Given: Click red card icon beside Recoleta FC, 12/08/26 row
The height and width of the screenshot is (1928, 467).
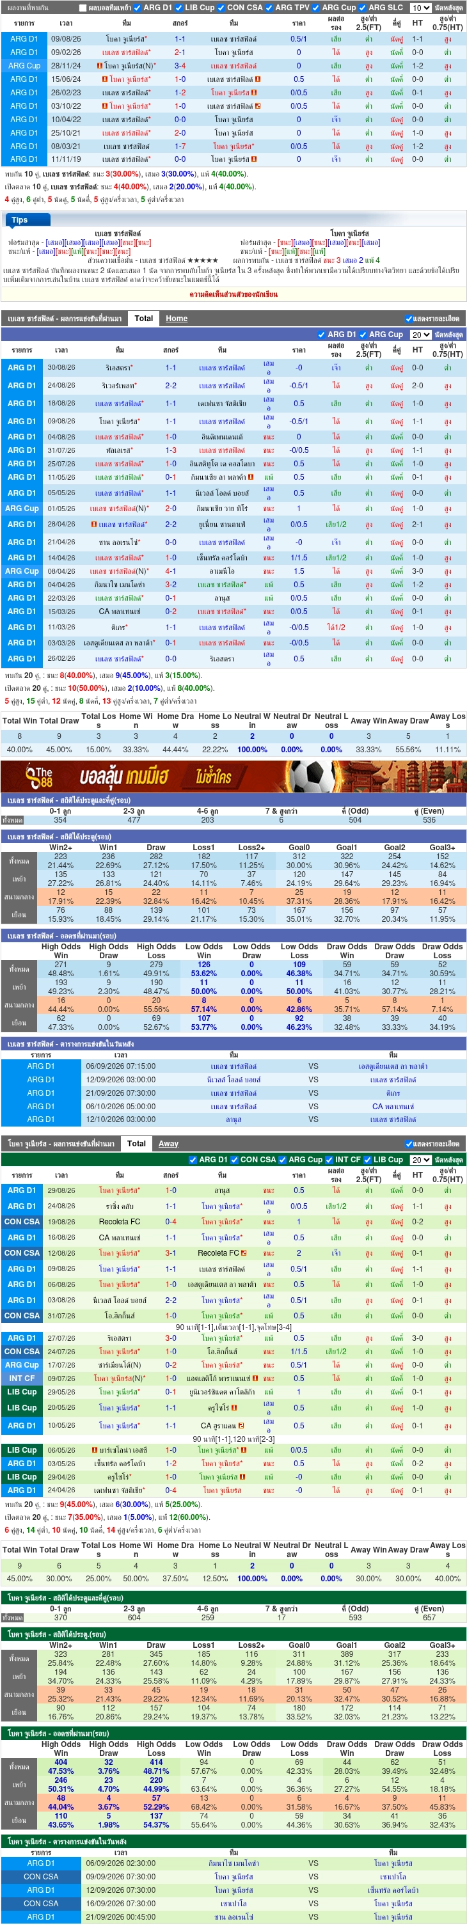Looking at the screenshot, I should [x=244, y=1252].
